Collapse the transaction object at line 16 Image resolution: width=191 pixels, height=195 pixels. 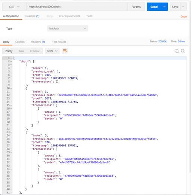(11, 109)
